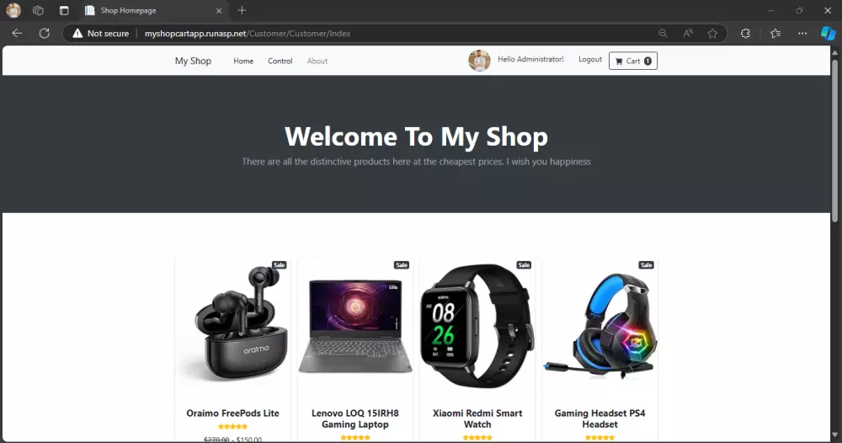Click the My Shop brand link
Screen dimensions: 842x443
point(194,61)
